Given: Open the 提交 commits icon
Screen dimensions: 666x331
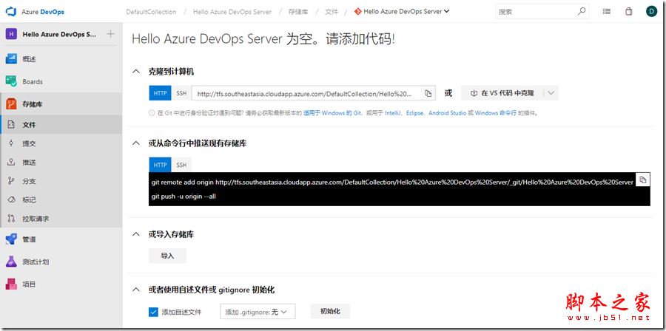Looking at the screenshot, I should click(11, 143).
